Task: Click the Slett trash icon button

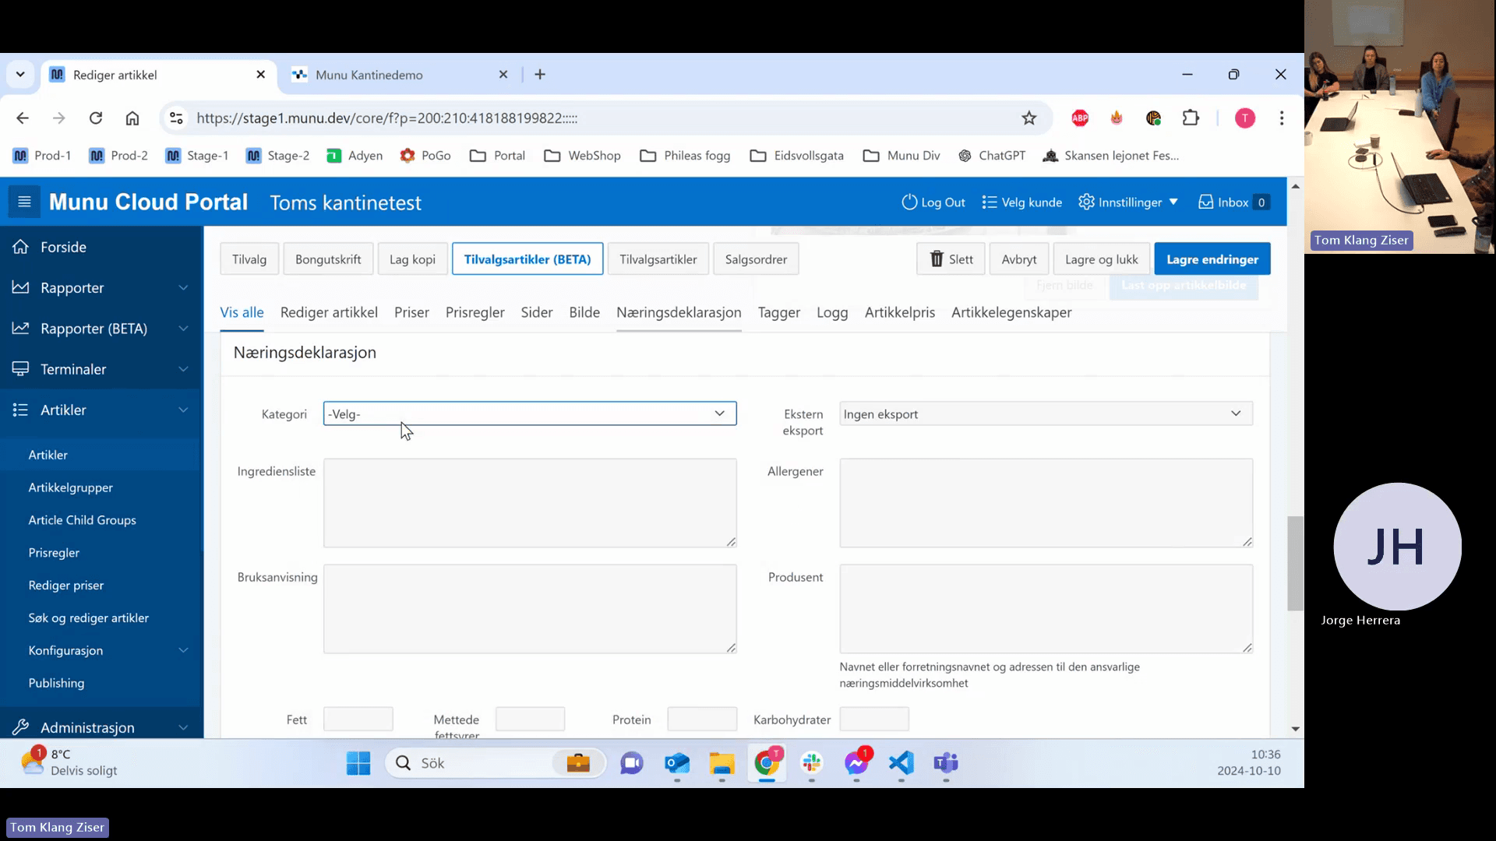Action: (x=937, y=259)
